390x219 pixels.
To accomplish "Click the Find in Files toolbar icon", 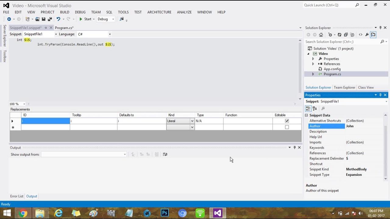I will [x=122, y=19].
